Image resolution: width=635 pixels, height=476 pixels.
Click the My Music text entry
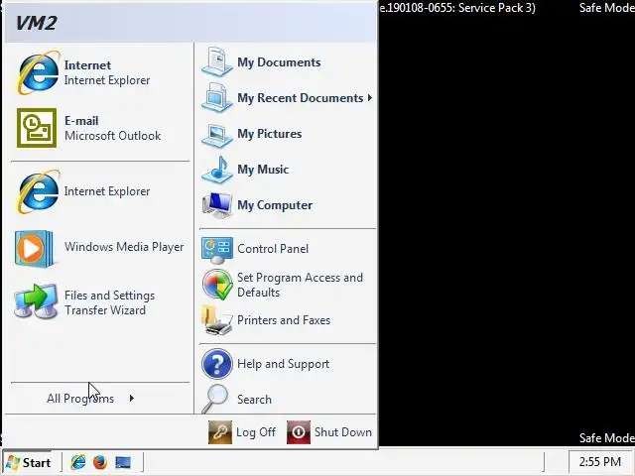(x=263, y=170)
